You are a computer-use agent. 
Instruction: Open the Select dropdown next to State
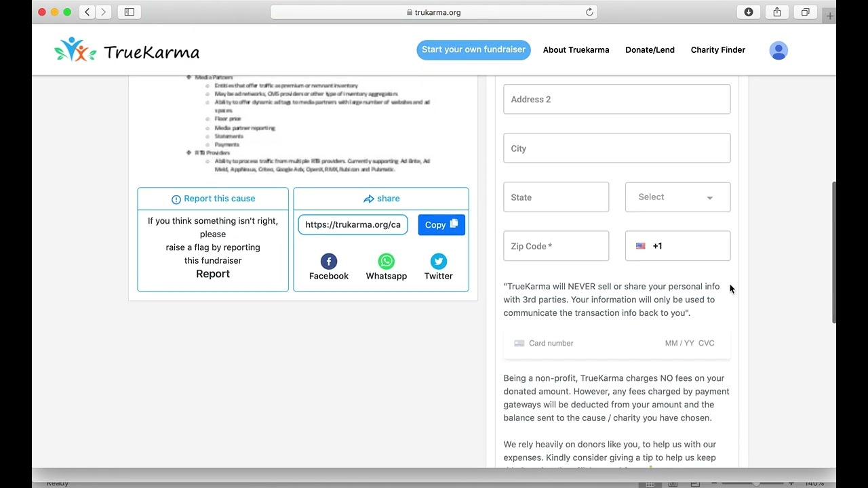678,197
